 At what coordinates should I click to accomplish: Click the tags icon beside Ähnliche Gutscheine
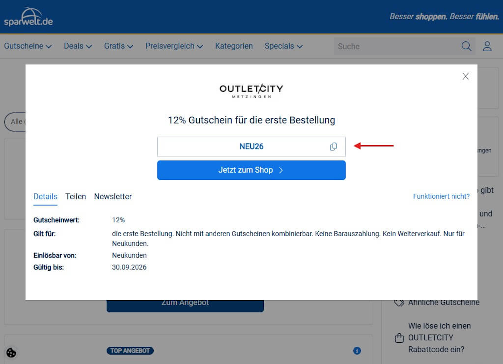[x=399, y=302]
